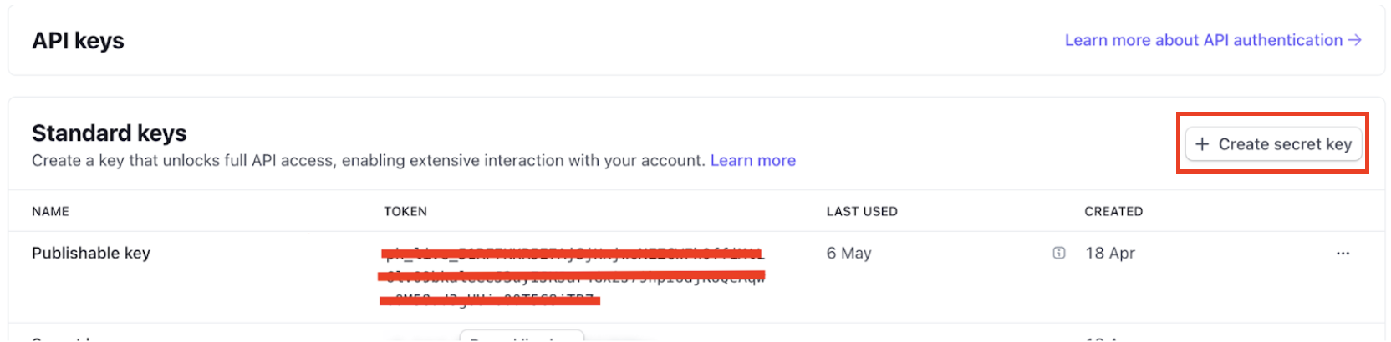Click the 18 Apr created date
1391x342 pixels.
[x=1110, y=253]
